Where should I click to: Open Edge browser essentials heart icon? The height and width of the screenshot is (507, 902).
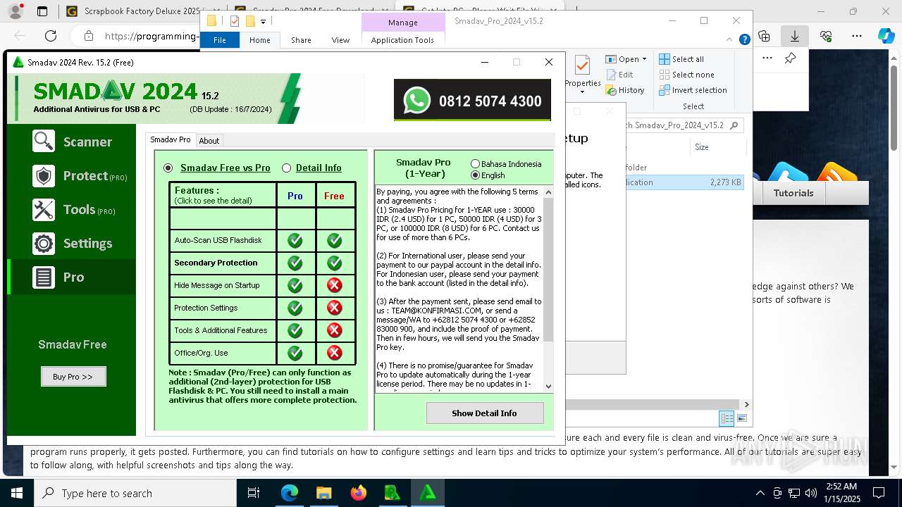click(x=826, y=36)
